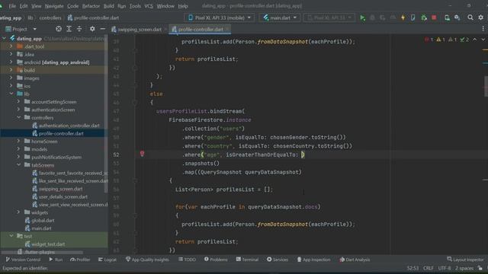
Task: Expand the build folder
Action: (11, 70)
